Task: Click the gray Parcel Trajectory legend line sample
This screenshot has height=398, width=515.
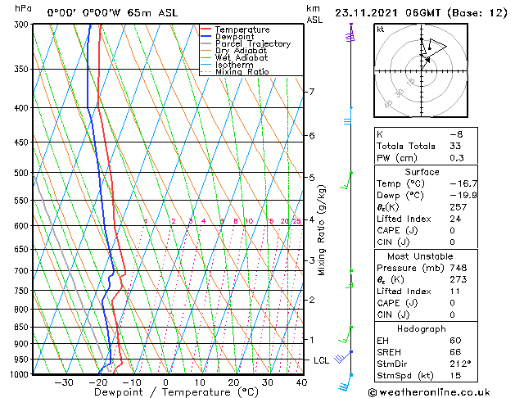Action: pos(206,43)
